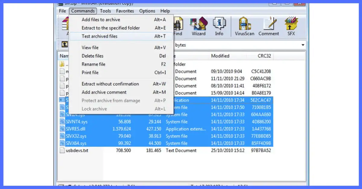Click the Find toolbar icon
The width and height of the screenshot is (362, 189).
pos(178,26)
